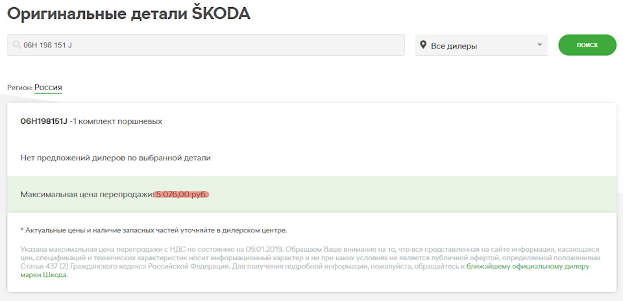Select the Россия region link
The image size is (623, 301).
pos(48,88)
